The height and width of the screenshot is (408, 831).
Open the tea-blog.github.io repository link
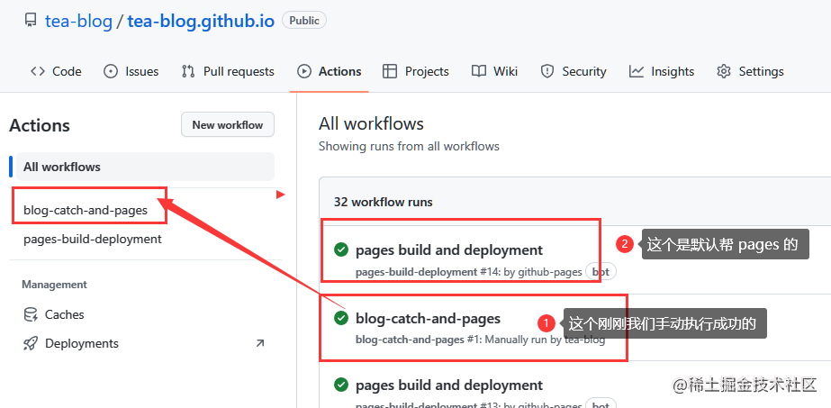click(x=201, y=22)
